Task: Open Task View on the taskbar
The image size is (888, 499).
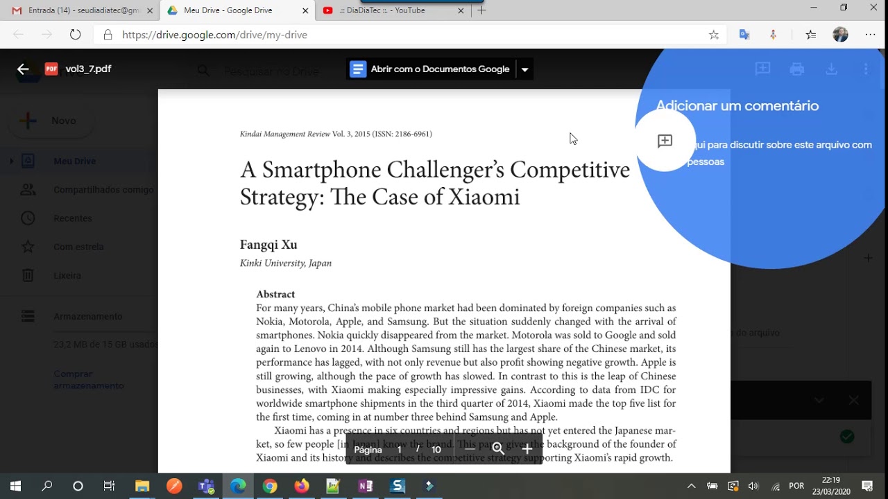Action: coord(109,487)
